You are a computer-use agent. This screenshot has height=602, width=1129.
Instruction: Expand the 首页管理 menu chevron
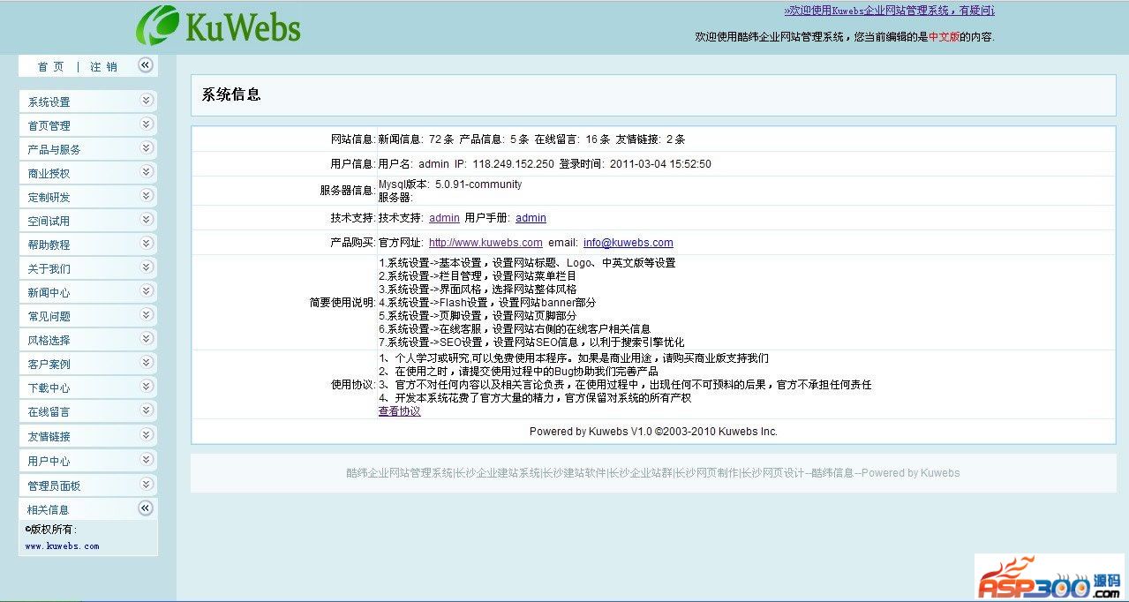[x=147, y=124]
